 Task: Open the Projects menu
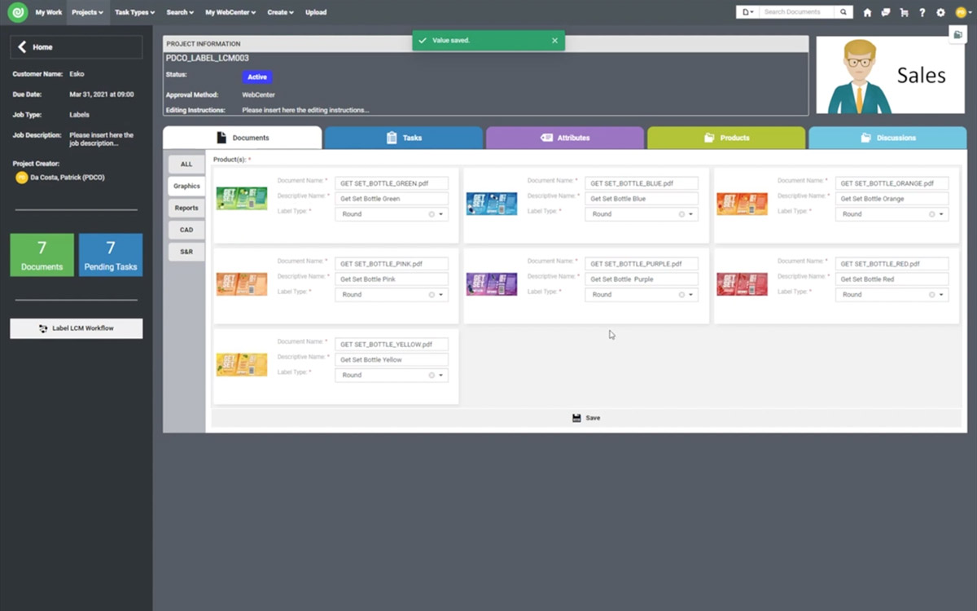(x=86, y=11)
